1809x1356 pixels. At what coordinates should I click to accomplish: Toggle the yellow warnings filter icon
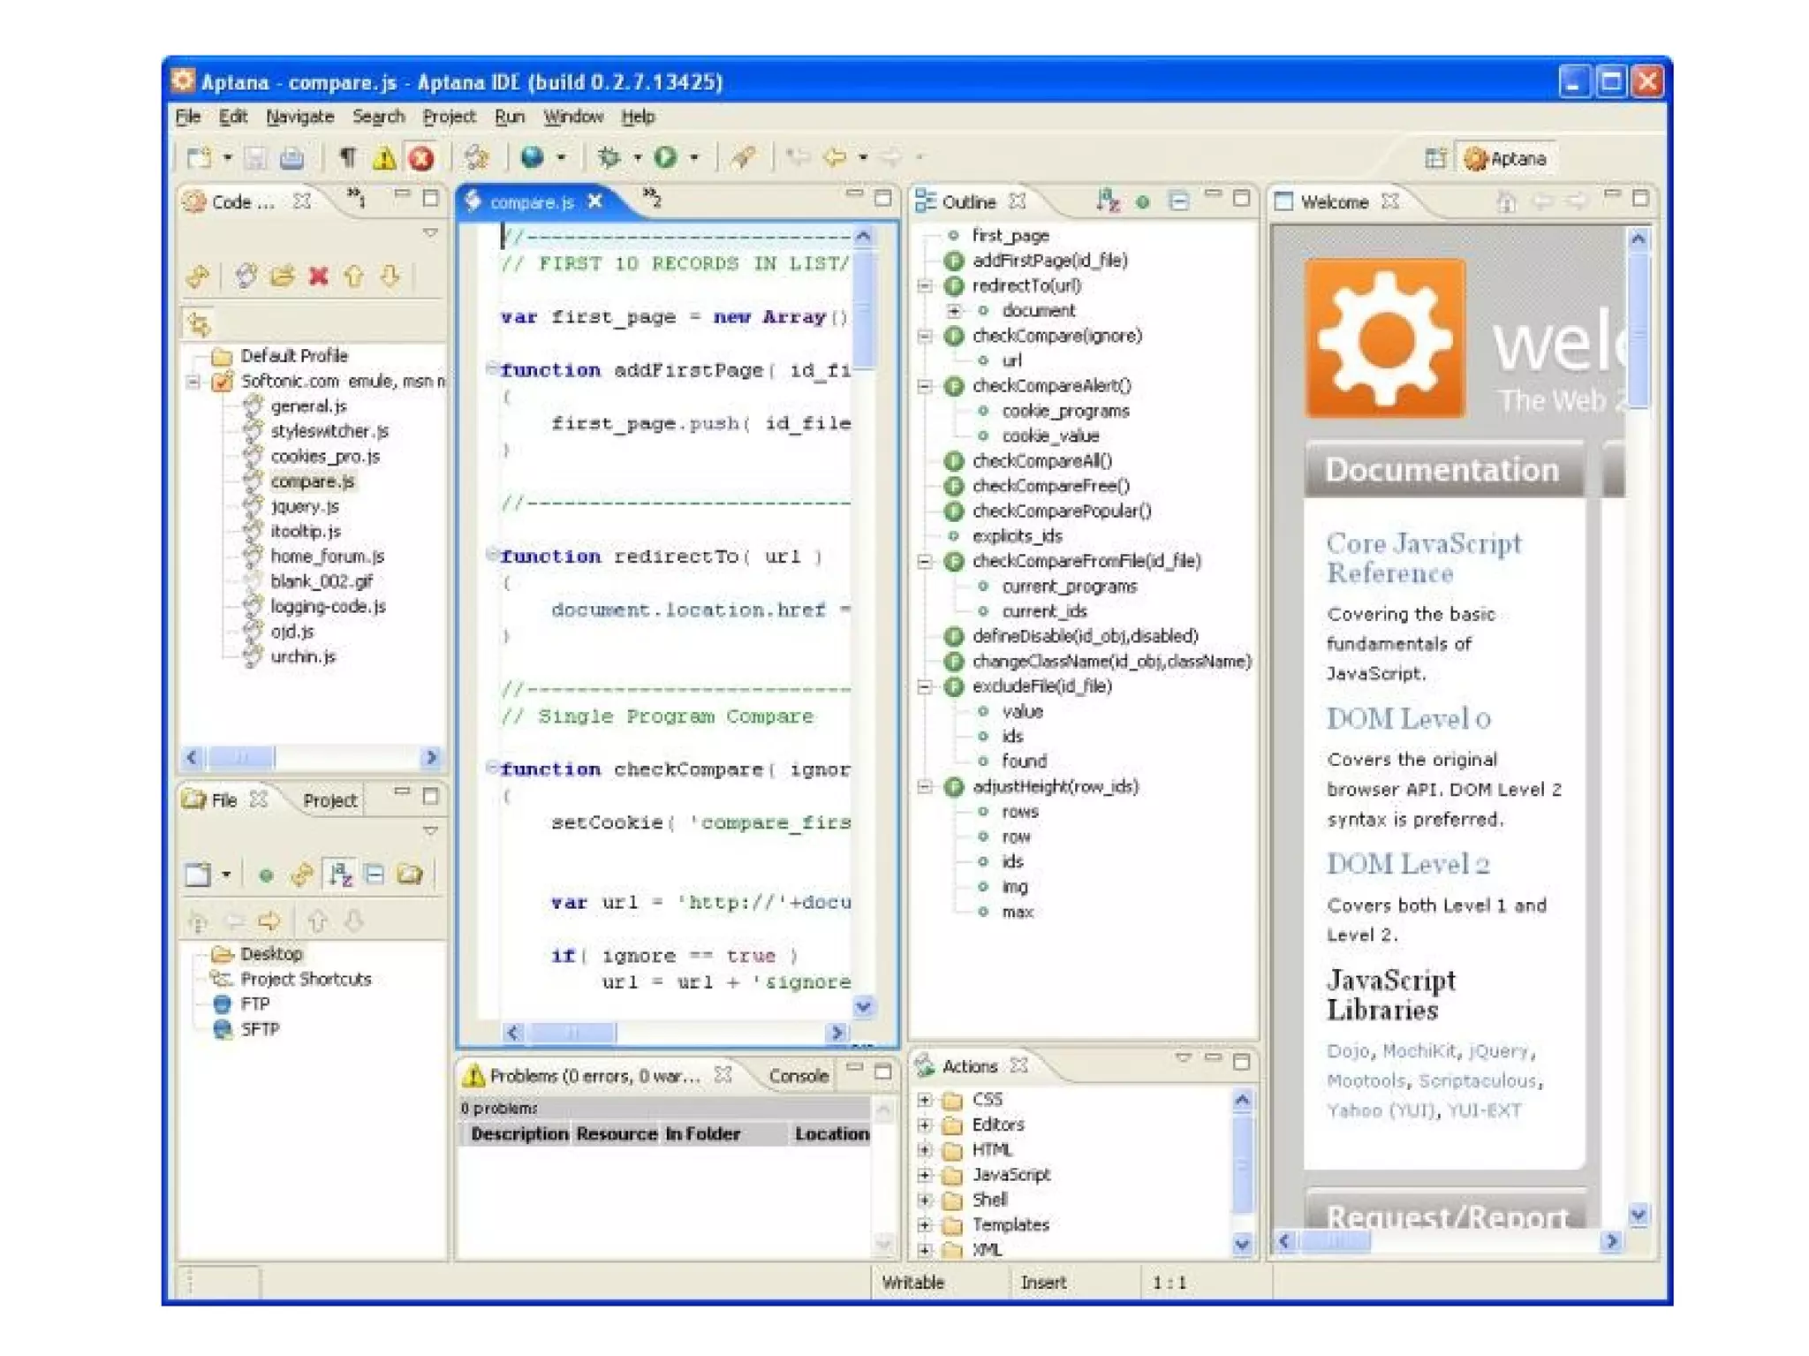384,158
